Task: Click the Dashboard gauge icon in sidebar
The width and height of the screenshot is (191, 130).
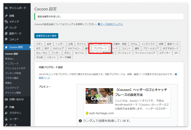Action: 6,8
